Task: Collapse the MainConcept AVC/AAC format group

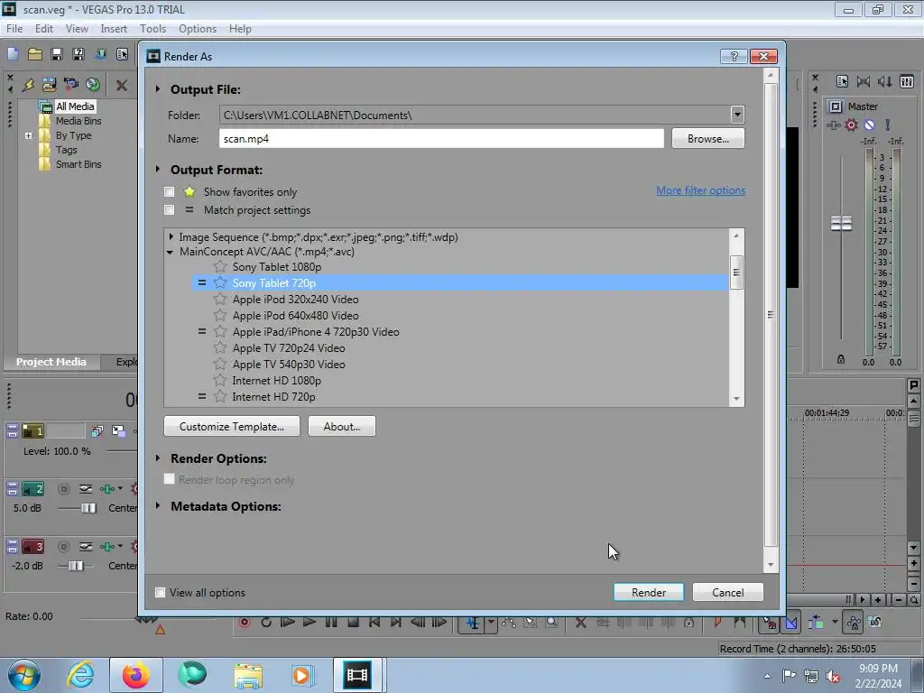Action: (171, 253)
